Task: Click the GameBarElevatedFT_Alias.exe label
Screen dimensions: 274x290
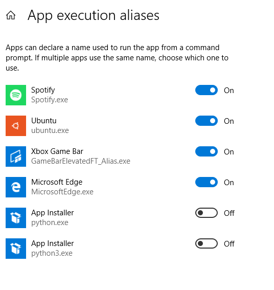Action: point(81,161)
